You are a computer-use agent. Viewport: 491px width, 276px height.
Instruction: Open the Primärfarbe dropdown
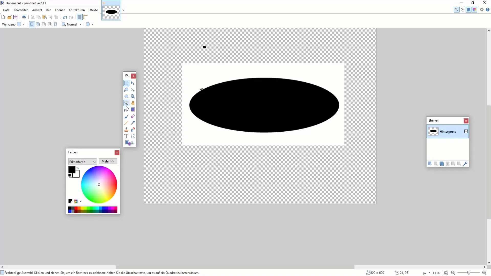[82, 162]
